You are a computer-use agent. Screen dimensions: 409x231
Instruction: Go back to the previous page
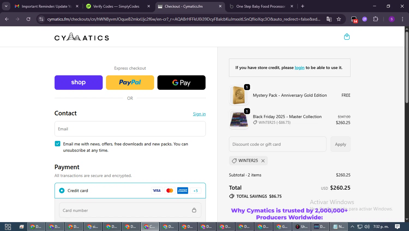pyautogui.click(x=7, y=19)
